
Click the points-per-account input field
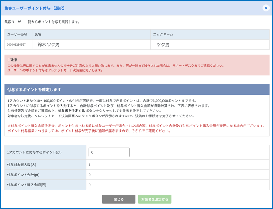(109, 152)
